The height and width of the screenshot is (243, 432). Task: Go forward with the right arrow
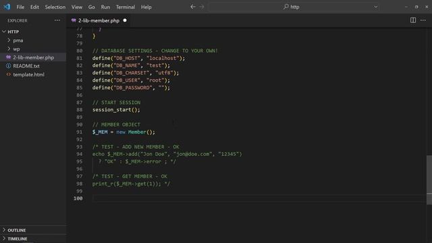pyautogui.click(x=202, y=7)
